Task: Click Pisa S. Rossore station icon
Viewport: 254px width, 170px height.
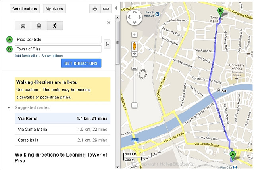Action: (157, 14)
